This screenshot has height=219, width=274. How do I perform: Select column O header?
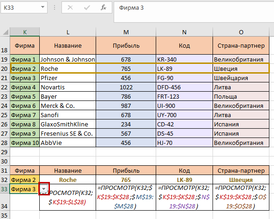pos(241,32)
